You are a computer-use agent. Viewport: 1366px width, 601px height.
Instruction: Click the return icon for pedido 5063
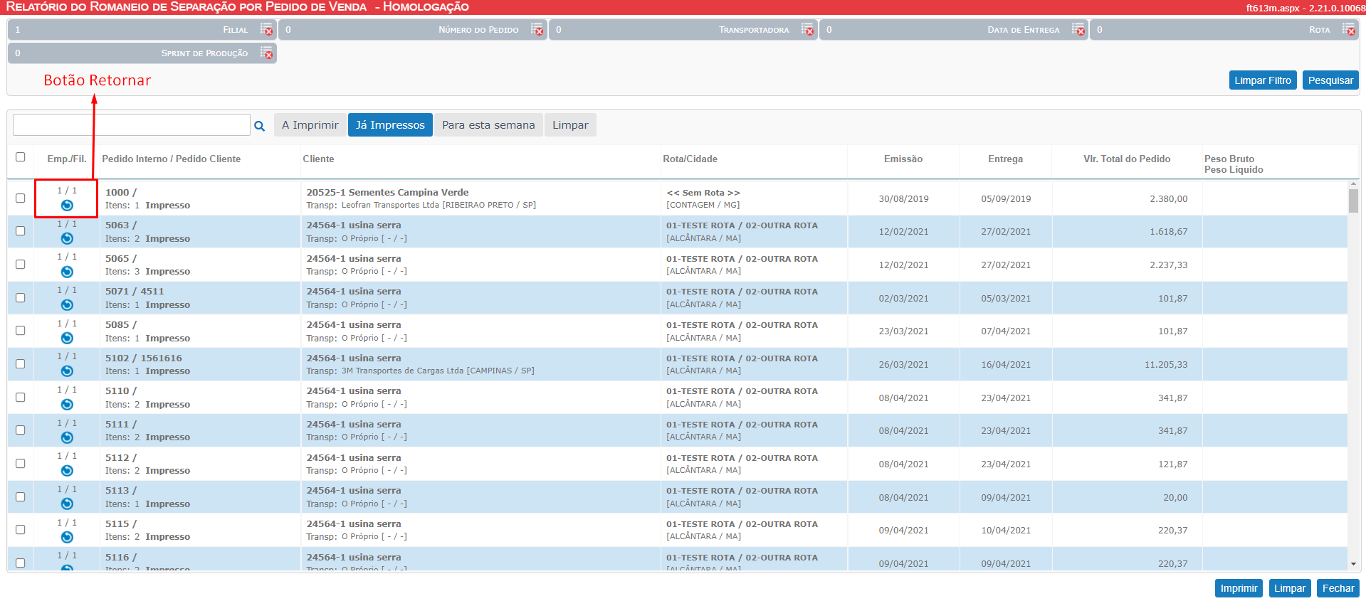[x=67, y=238]
